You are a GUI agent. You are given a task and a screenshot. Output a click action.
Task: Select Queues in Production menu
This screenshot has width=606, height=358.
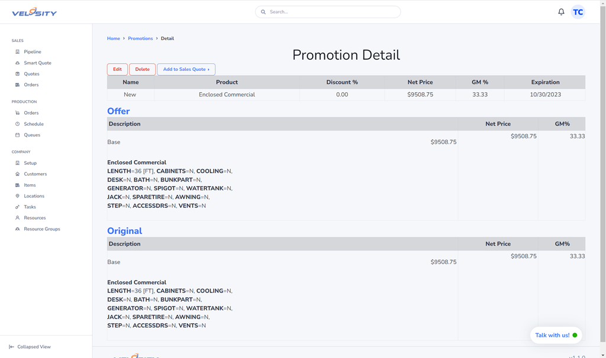(x=32, y=135)
